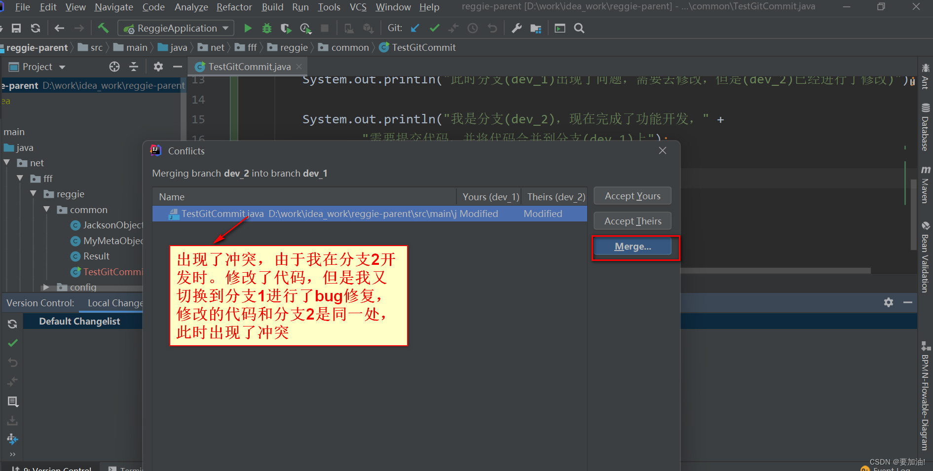Click the collapse all icon in Project panel
This screenshot has height=471, width=933.
coord(134,67)
